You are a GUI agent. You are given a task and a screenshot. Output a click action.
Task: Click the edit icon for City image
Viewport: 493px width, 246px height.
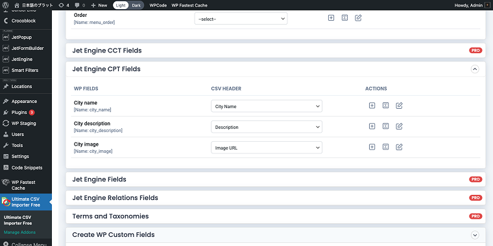399,147
